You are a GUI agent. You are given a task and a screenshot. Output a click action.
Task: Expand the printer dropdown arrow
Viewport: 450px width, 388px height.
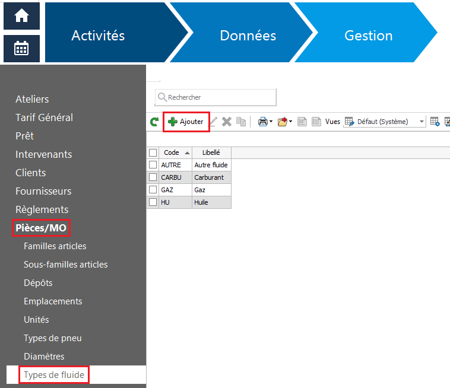click(x=271, y=122)
